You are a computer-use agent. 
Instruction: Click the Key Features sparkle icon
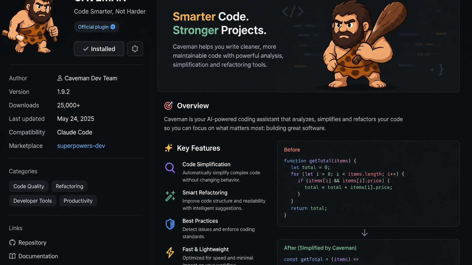(168, 148)
